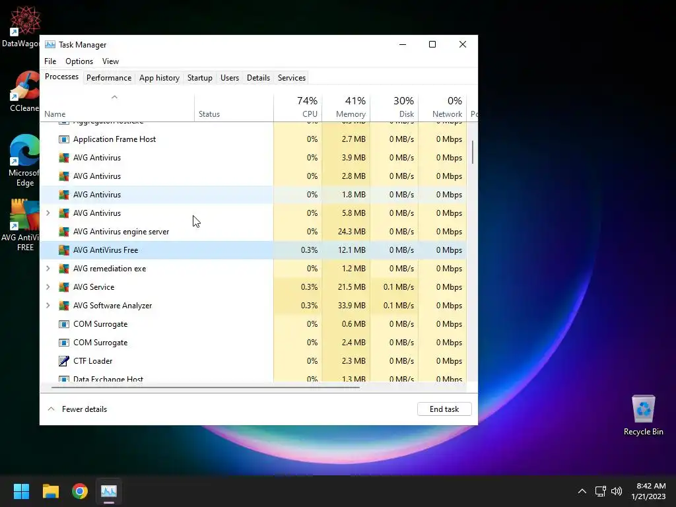This screenshot has height=507, width=676.
Task: Open the CCleaner desktop shortcut
Action: [x=24, y=92]
